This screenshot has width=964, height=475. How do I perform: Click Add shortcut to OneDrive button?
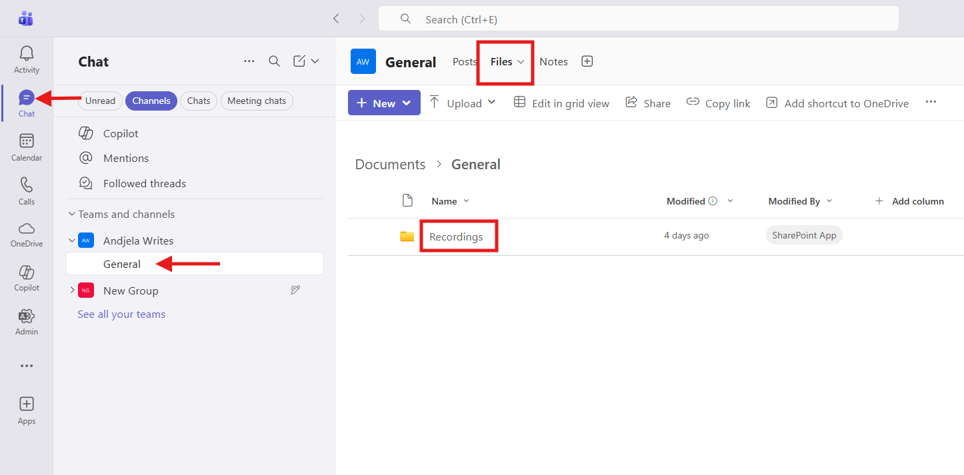[837, 103]
